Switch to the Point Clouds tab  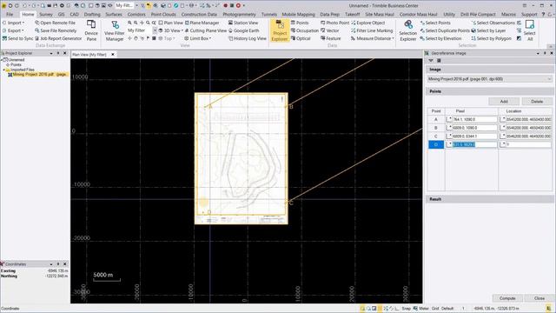(x=163, y=15)
